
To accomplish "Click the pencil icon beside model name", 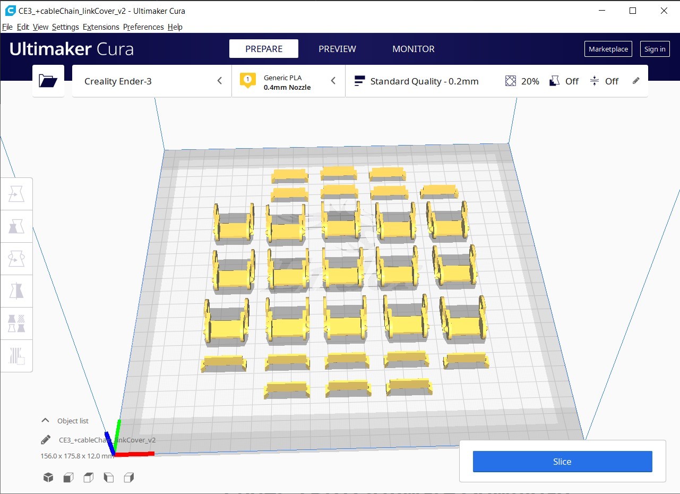I will pos(46,440).
